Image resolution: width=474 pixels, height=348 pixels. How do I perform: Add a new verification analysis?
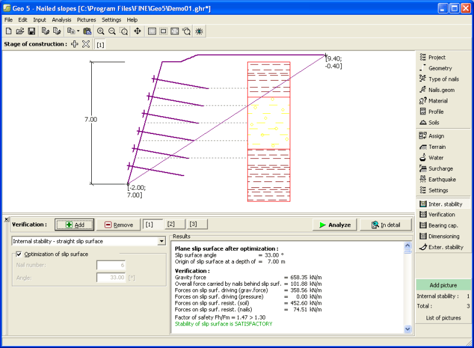(75, 225)
